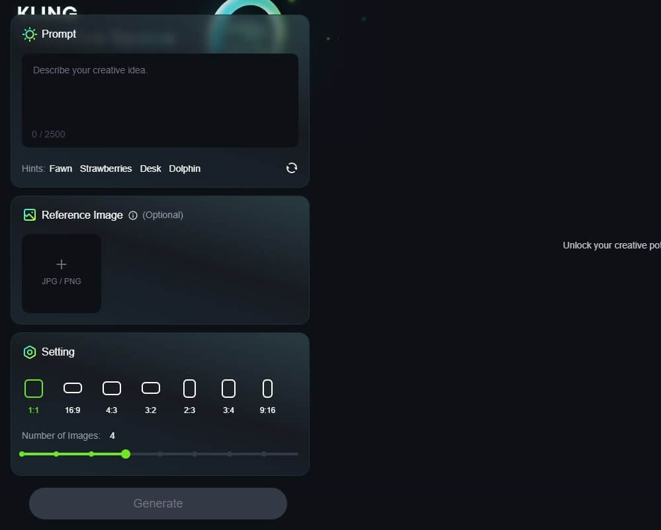Image resolution: width=661 pixels, height=530 pixels.
Task: Pick the 3:2 aspect ratio icon
Action: tap(151, 389)
